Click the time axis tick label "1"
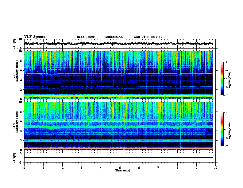This screenshot has width=243, height=188. [43, 168]
